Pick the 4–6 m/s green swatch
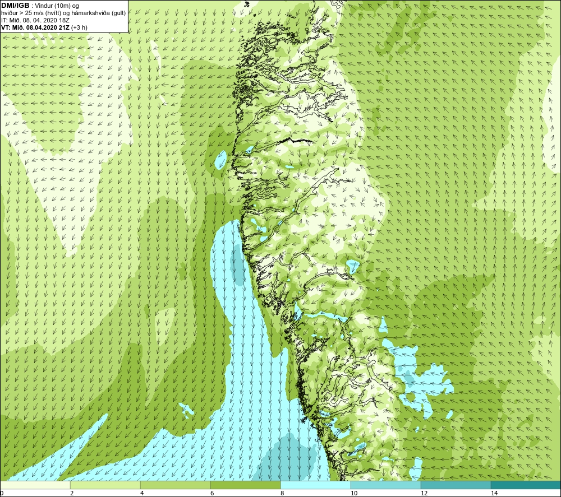 point(175,485)
